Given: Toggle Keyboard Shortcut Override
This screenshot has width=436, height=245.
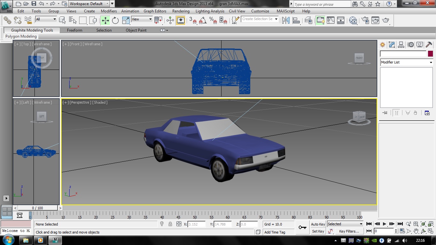Looking at the screenshot, I should 180,20.
